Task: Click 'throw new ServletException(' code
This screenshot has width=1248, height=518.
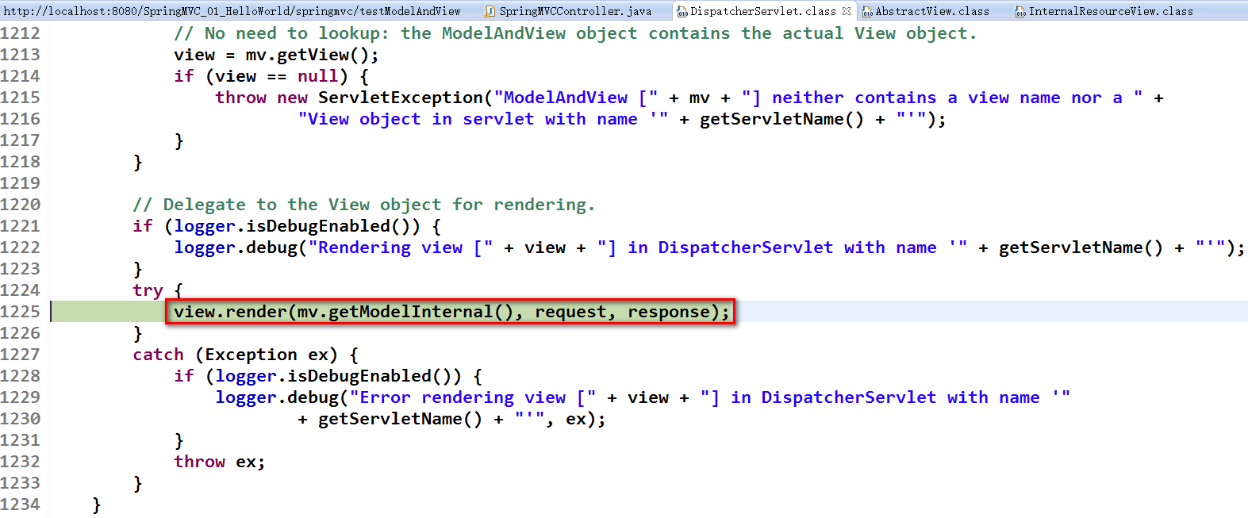Action: coord(354,98)
